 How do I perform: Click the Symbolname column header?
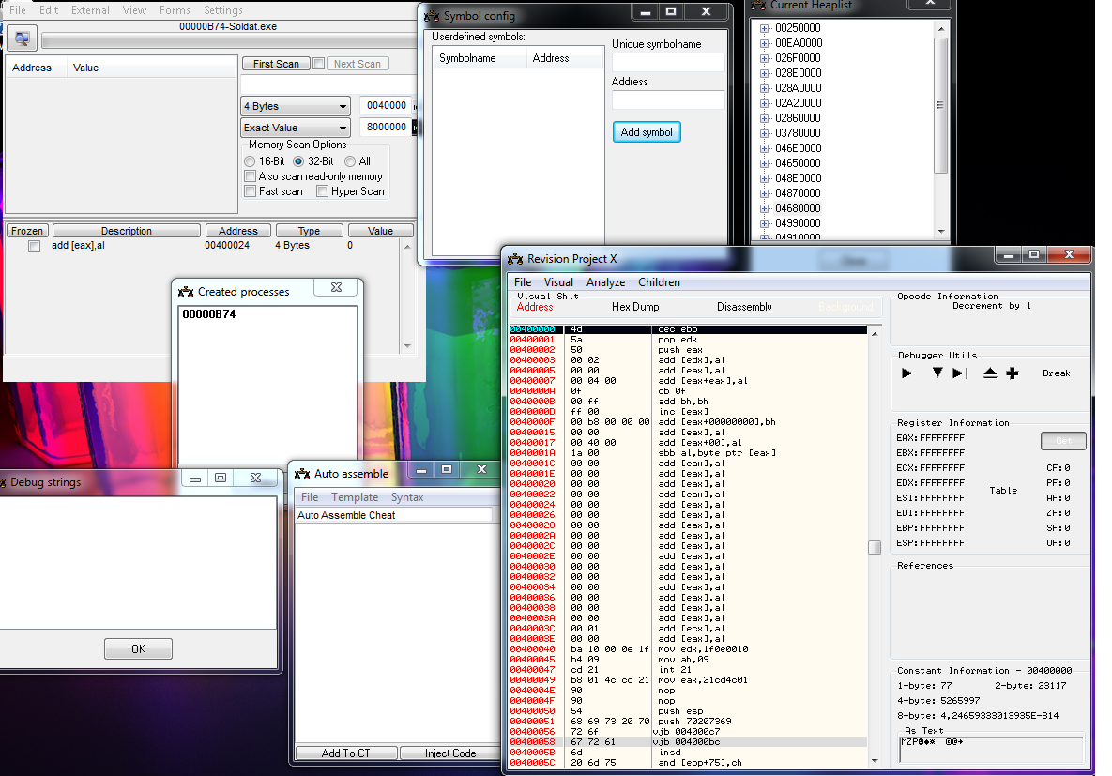click(480, 58)
